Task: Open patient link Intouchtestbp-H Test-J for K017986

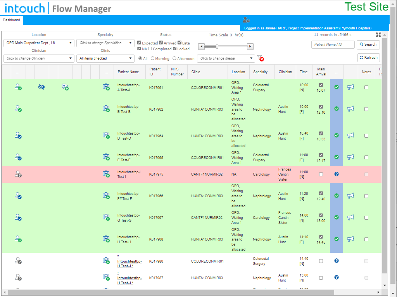Action: coord(129,261)
